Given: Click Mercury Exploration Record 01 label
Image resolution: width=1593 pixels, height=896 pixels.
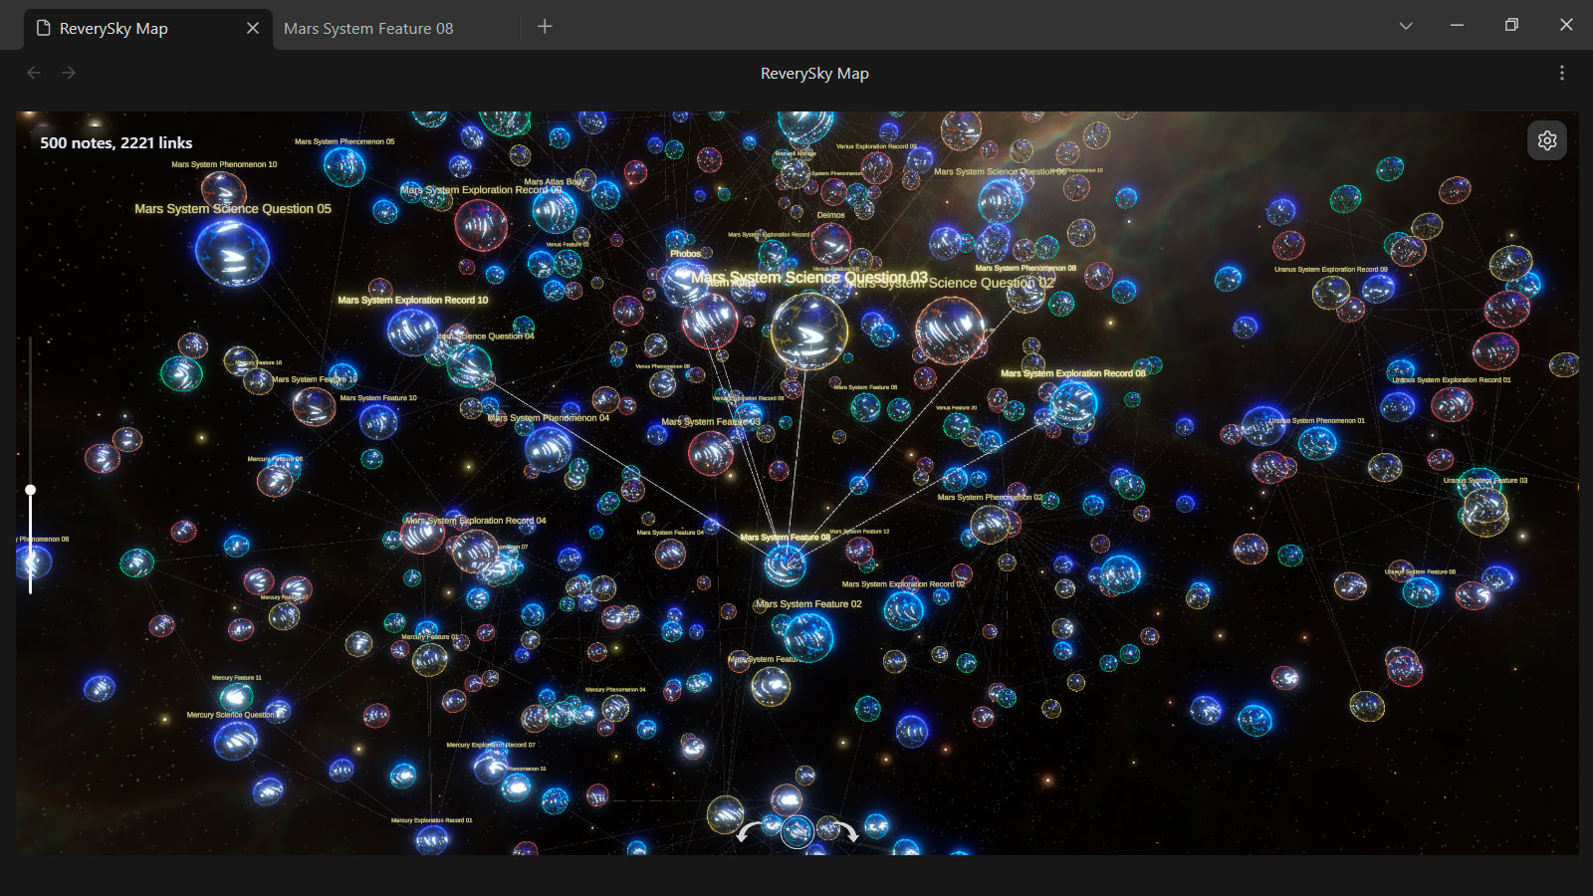Looking at the screenshot, I should click(432, 820).
